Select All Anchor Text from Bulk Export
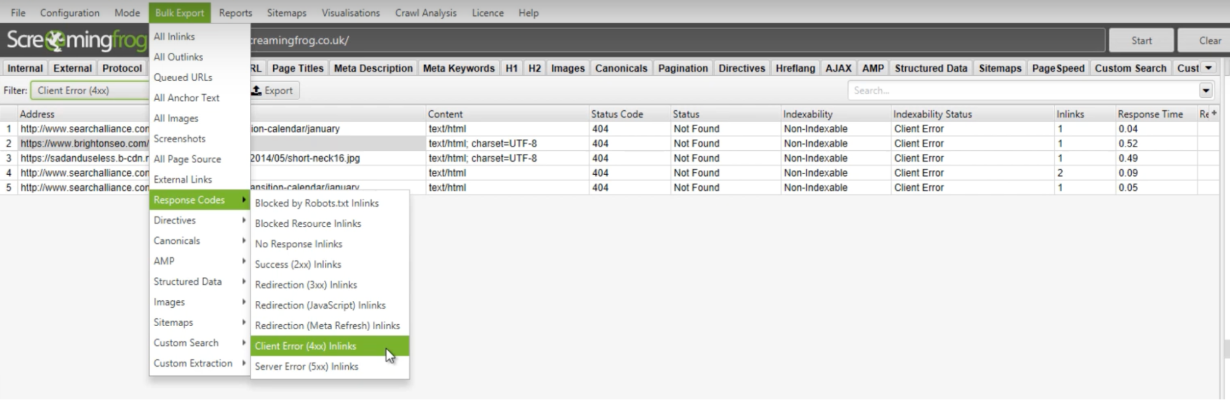This screenshot has height=400, width=1230. coord(186,98)
